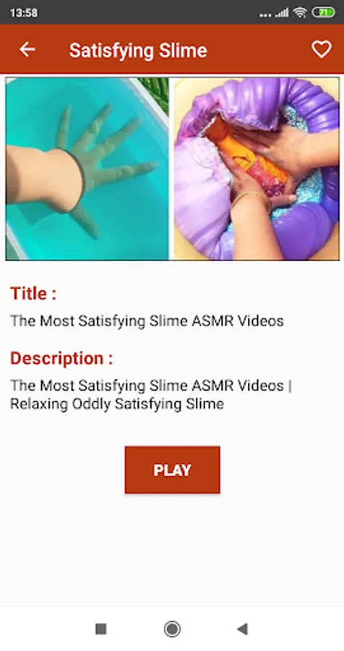This screenshot has height=651, width=344.
Task: Open the teal slime hand thumbnail
Action: [x=87, y=169]
